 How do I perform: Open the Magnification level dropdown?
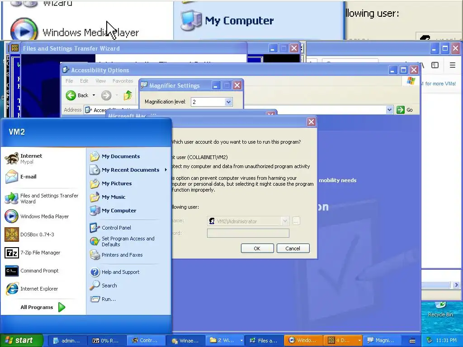(228, 102)
